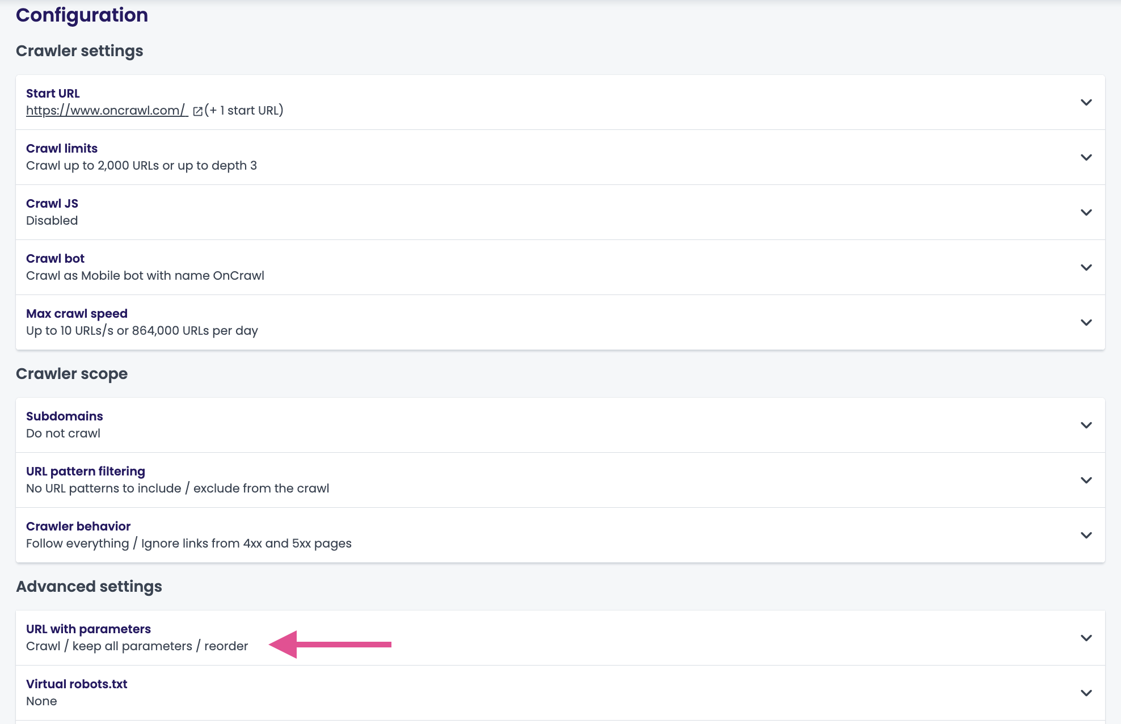Expand the Max crawl speed section
The height and width of the screenshot is (724, 1121).
(1086, 322)
